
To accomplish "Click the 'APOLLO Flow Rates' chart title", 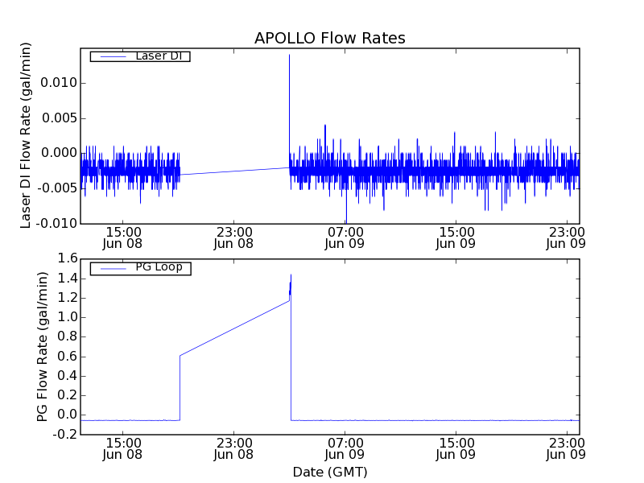I will pyautogui.click(x=330, y=38).
